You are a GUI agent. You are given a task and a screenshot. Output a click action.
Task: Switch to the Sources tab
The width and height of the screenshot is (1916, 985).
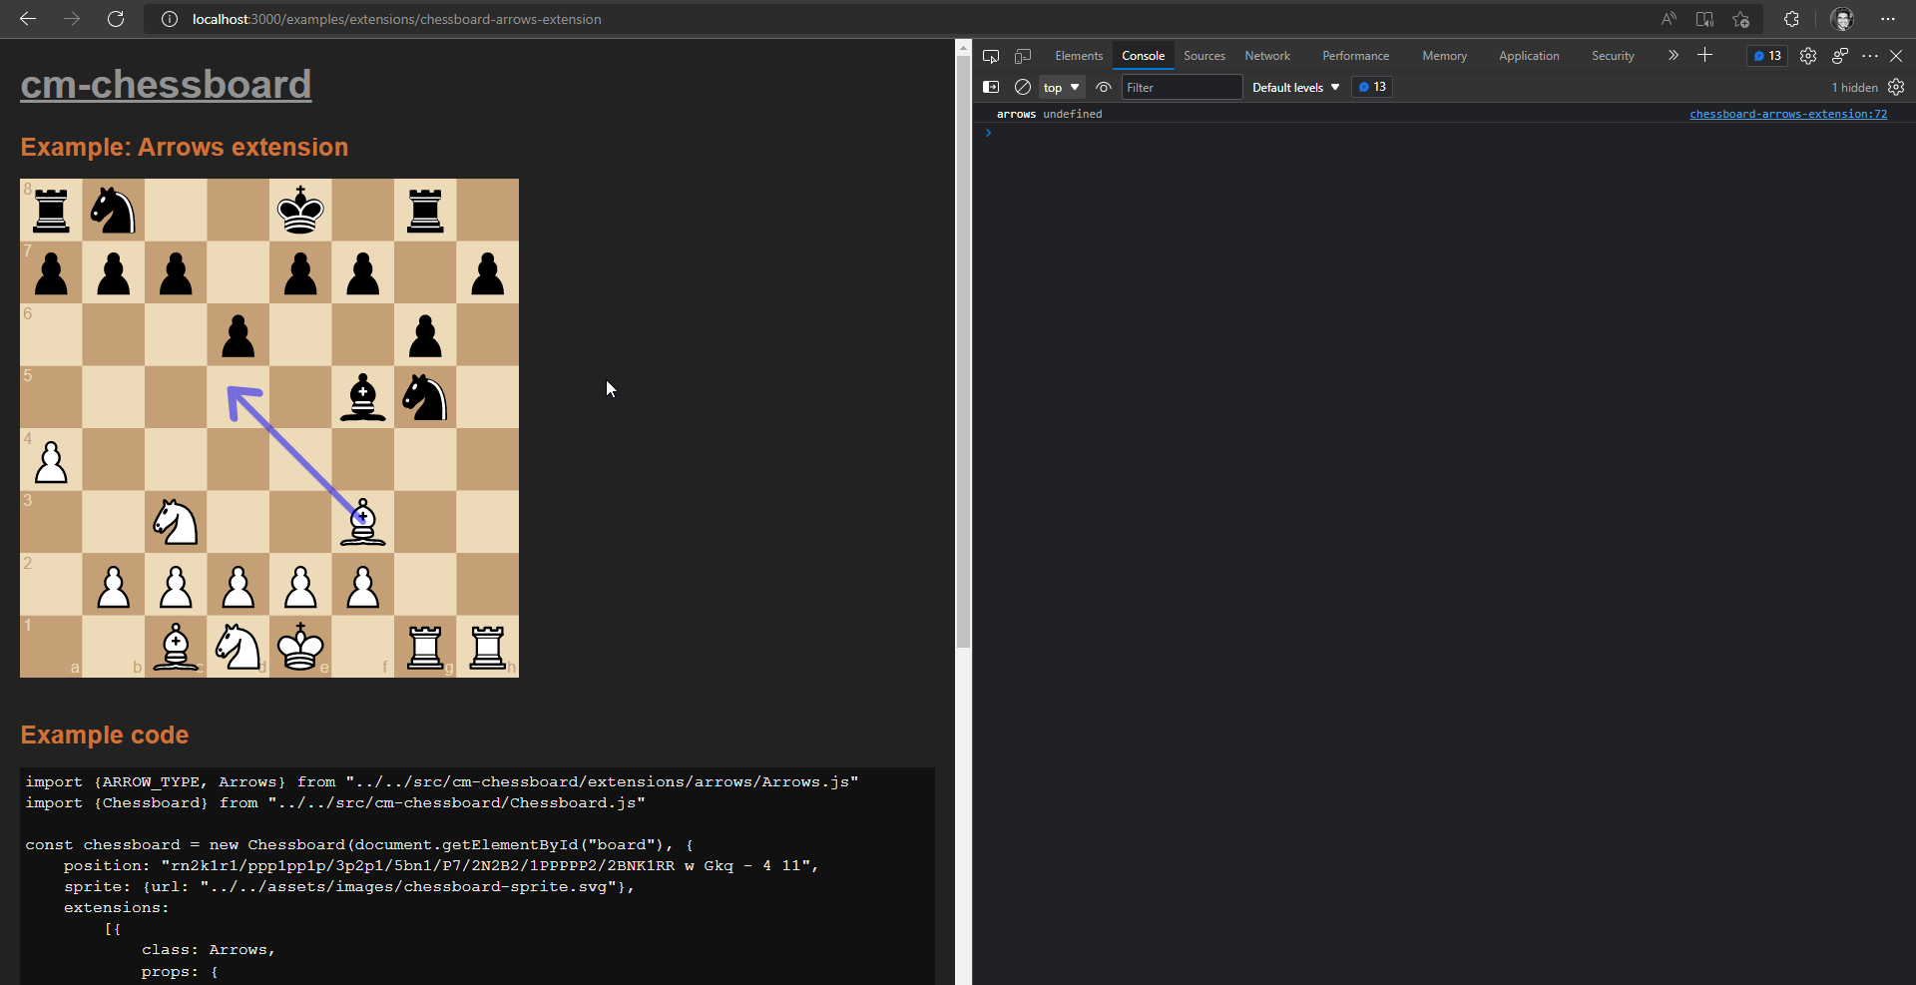[x=1203, y=56]
